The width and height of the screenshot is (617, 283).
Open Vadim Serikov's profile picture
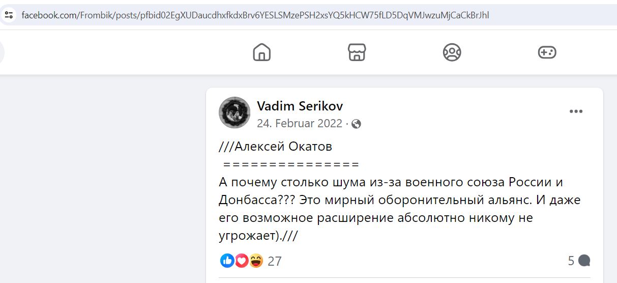click(x=234, y=112)
